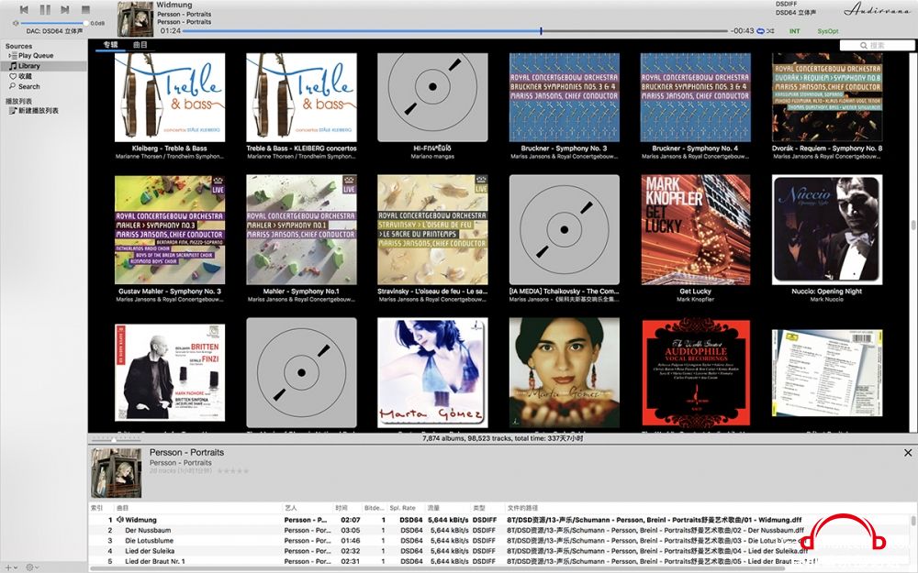The width and height of the screenshot is (918, 573).
Task: Sort tracks by 曲目 title column
Action: [198, 508]
